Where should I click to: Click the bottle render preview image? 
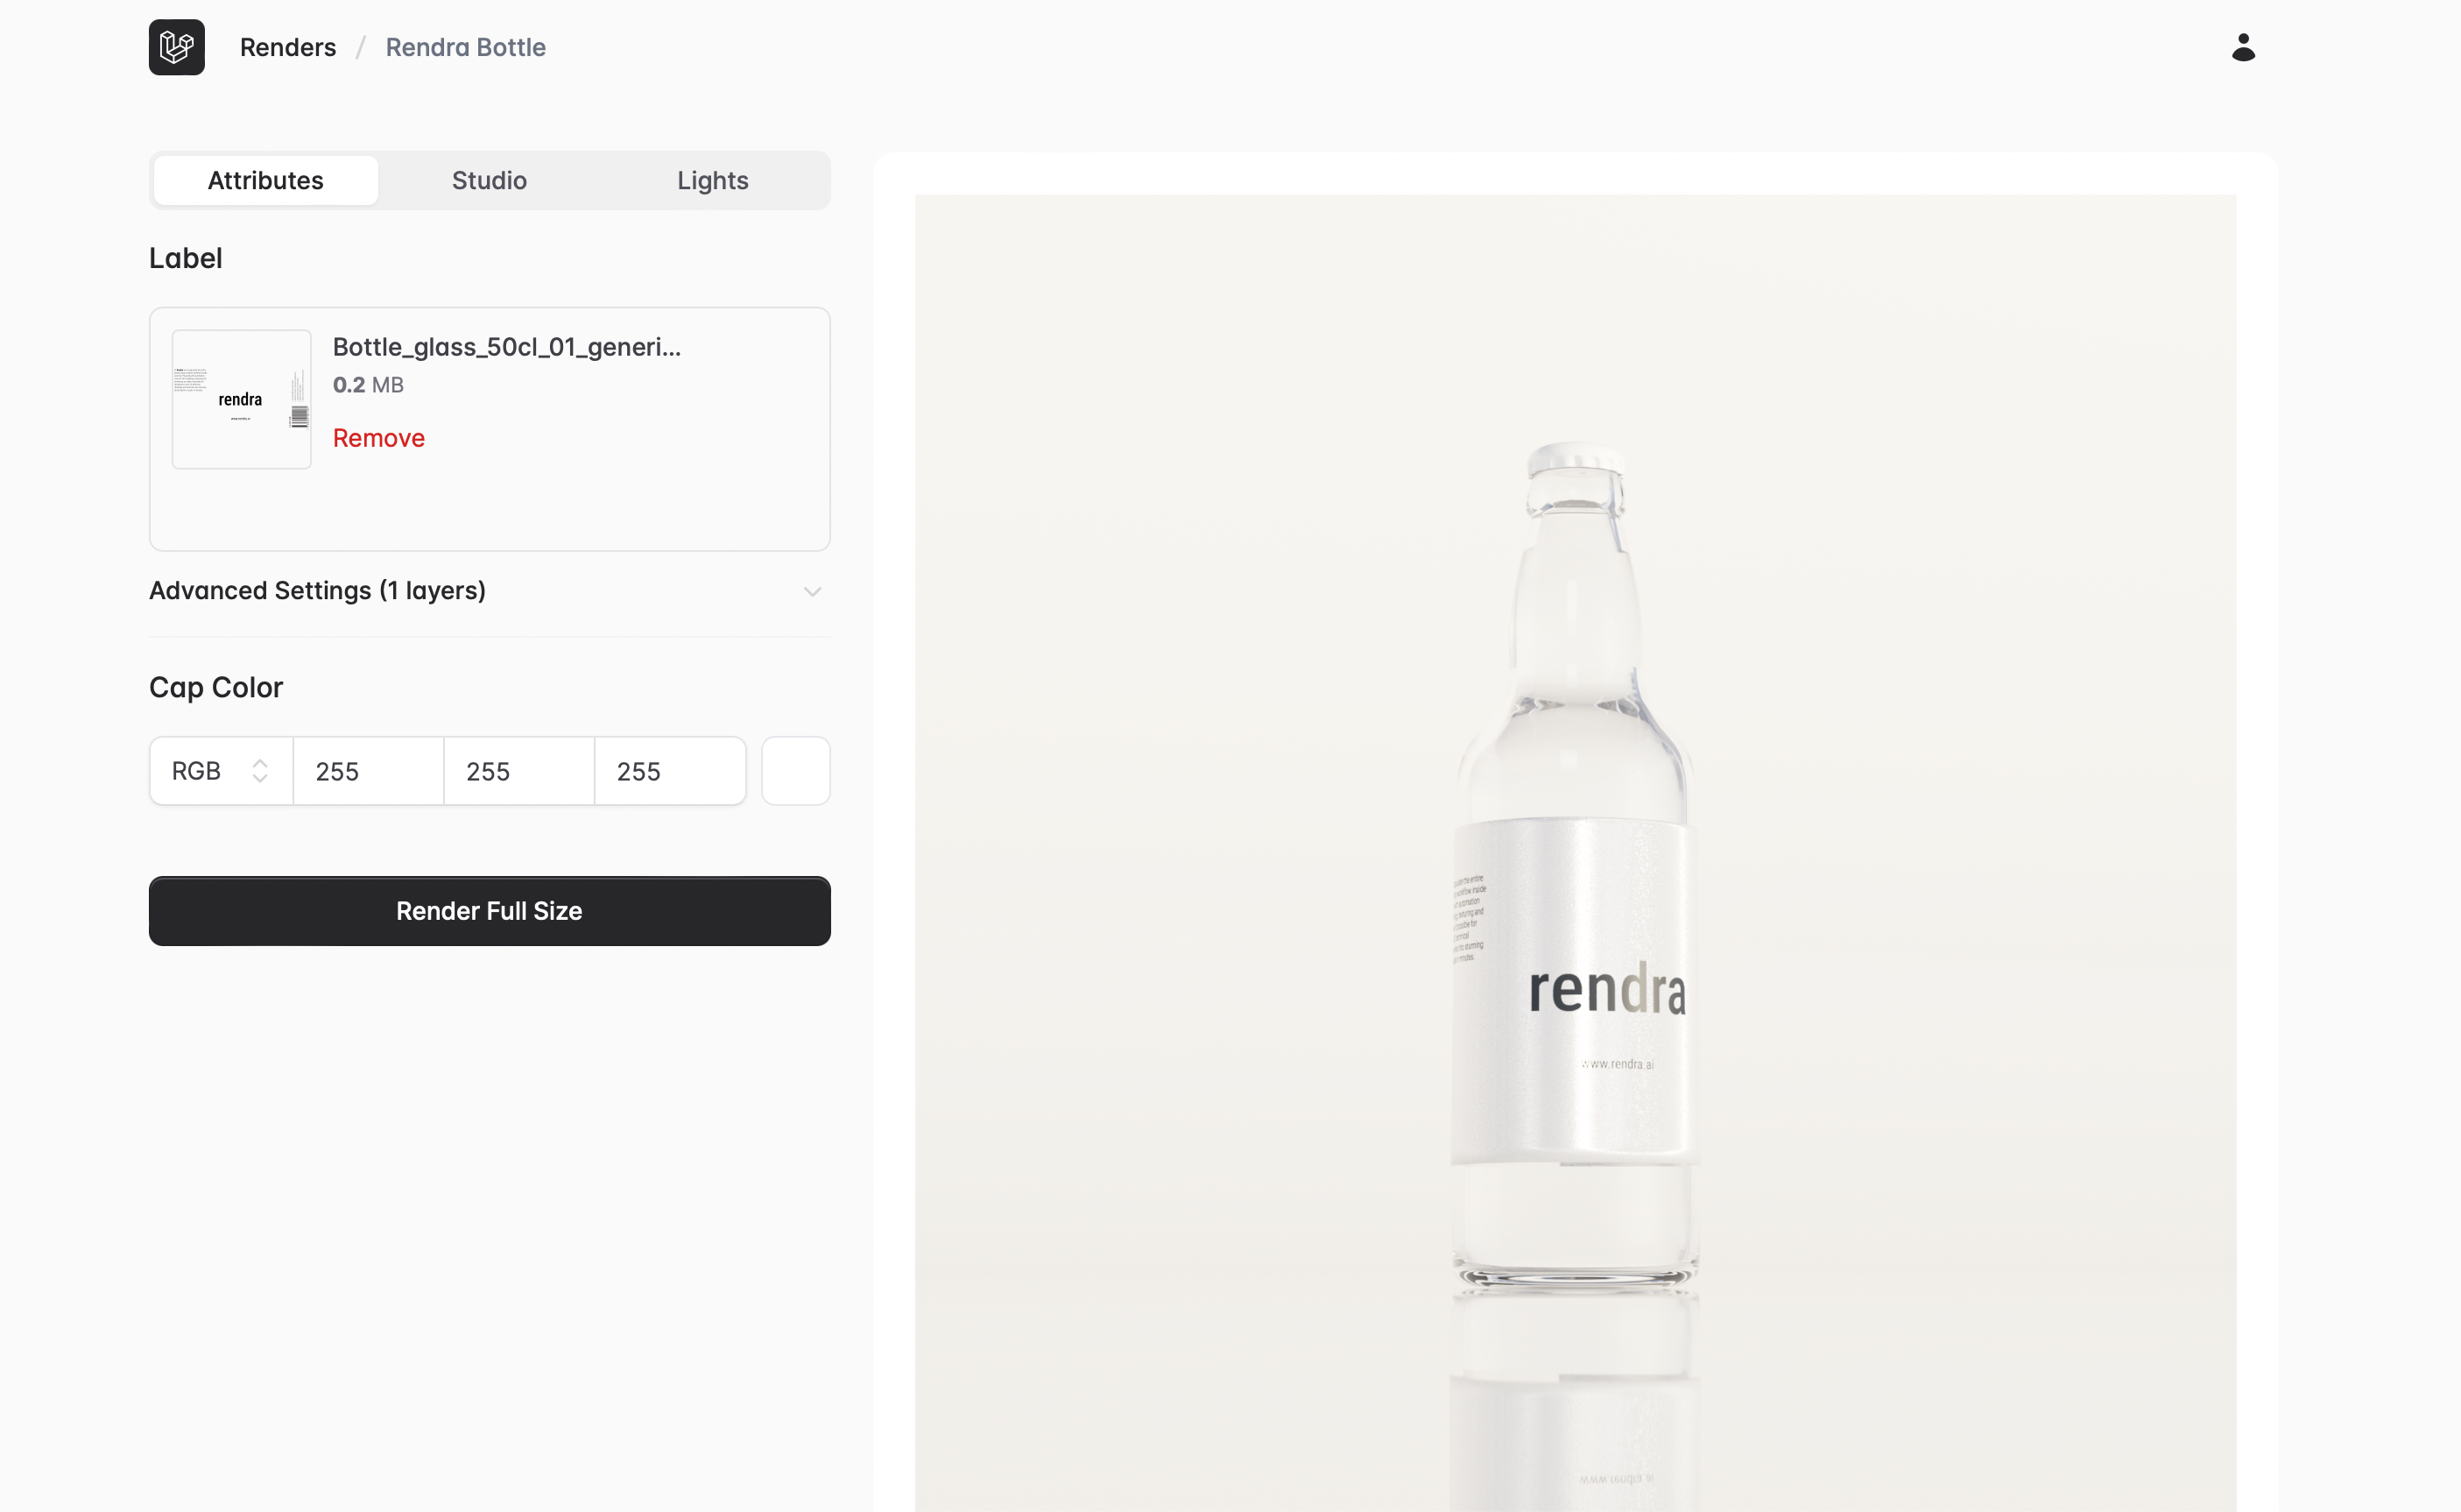(1575, 850)
